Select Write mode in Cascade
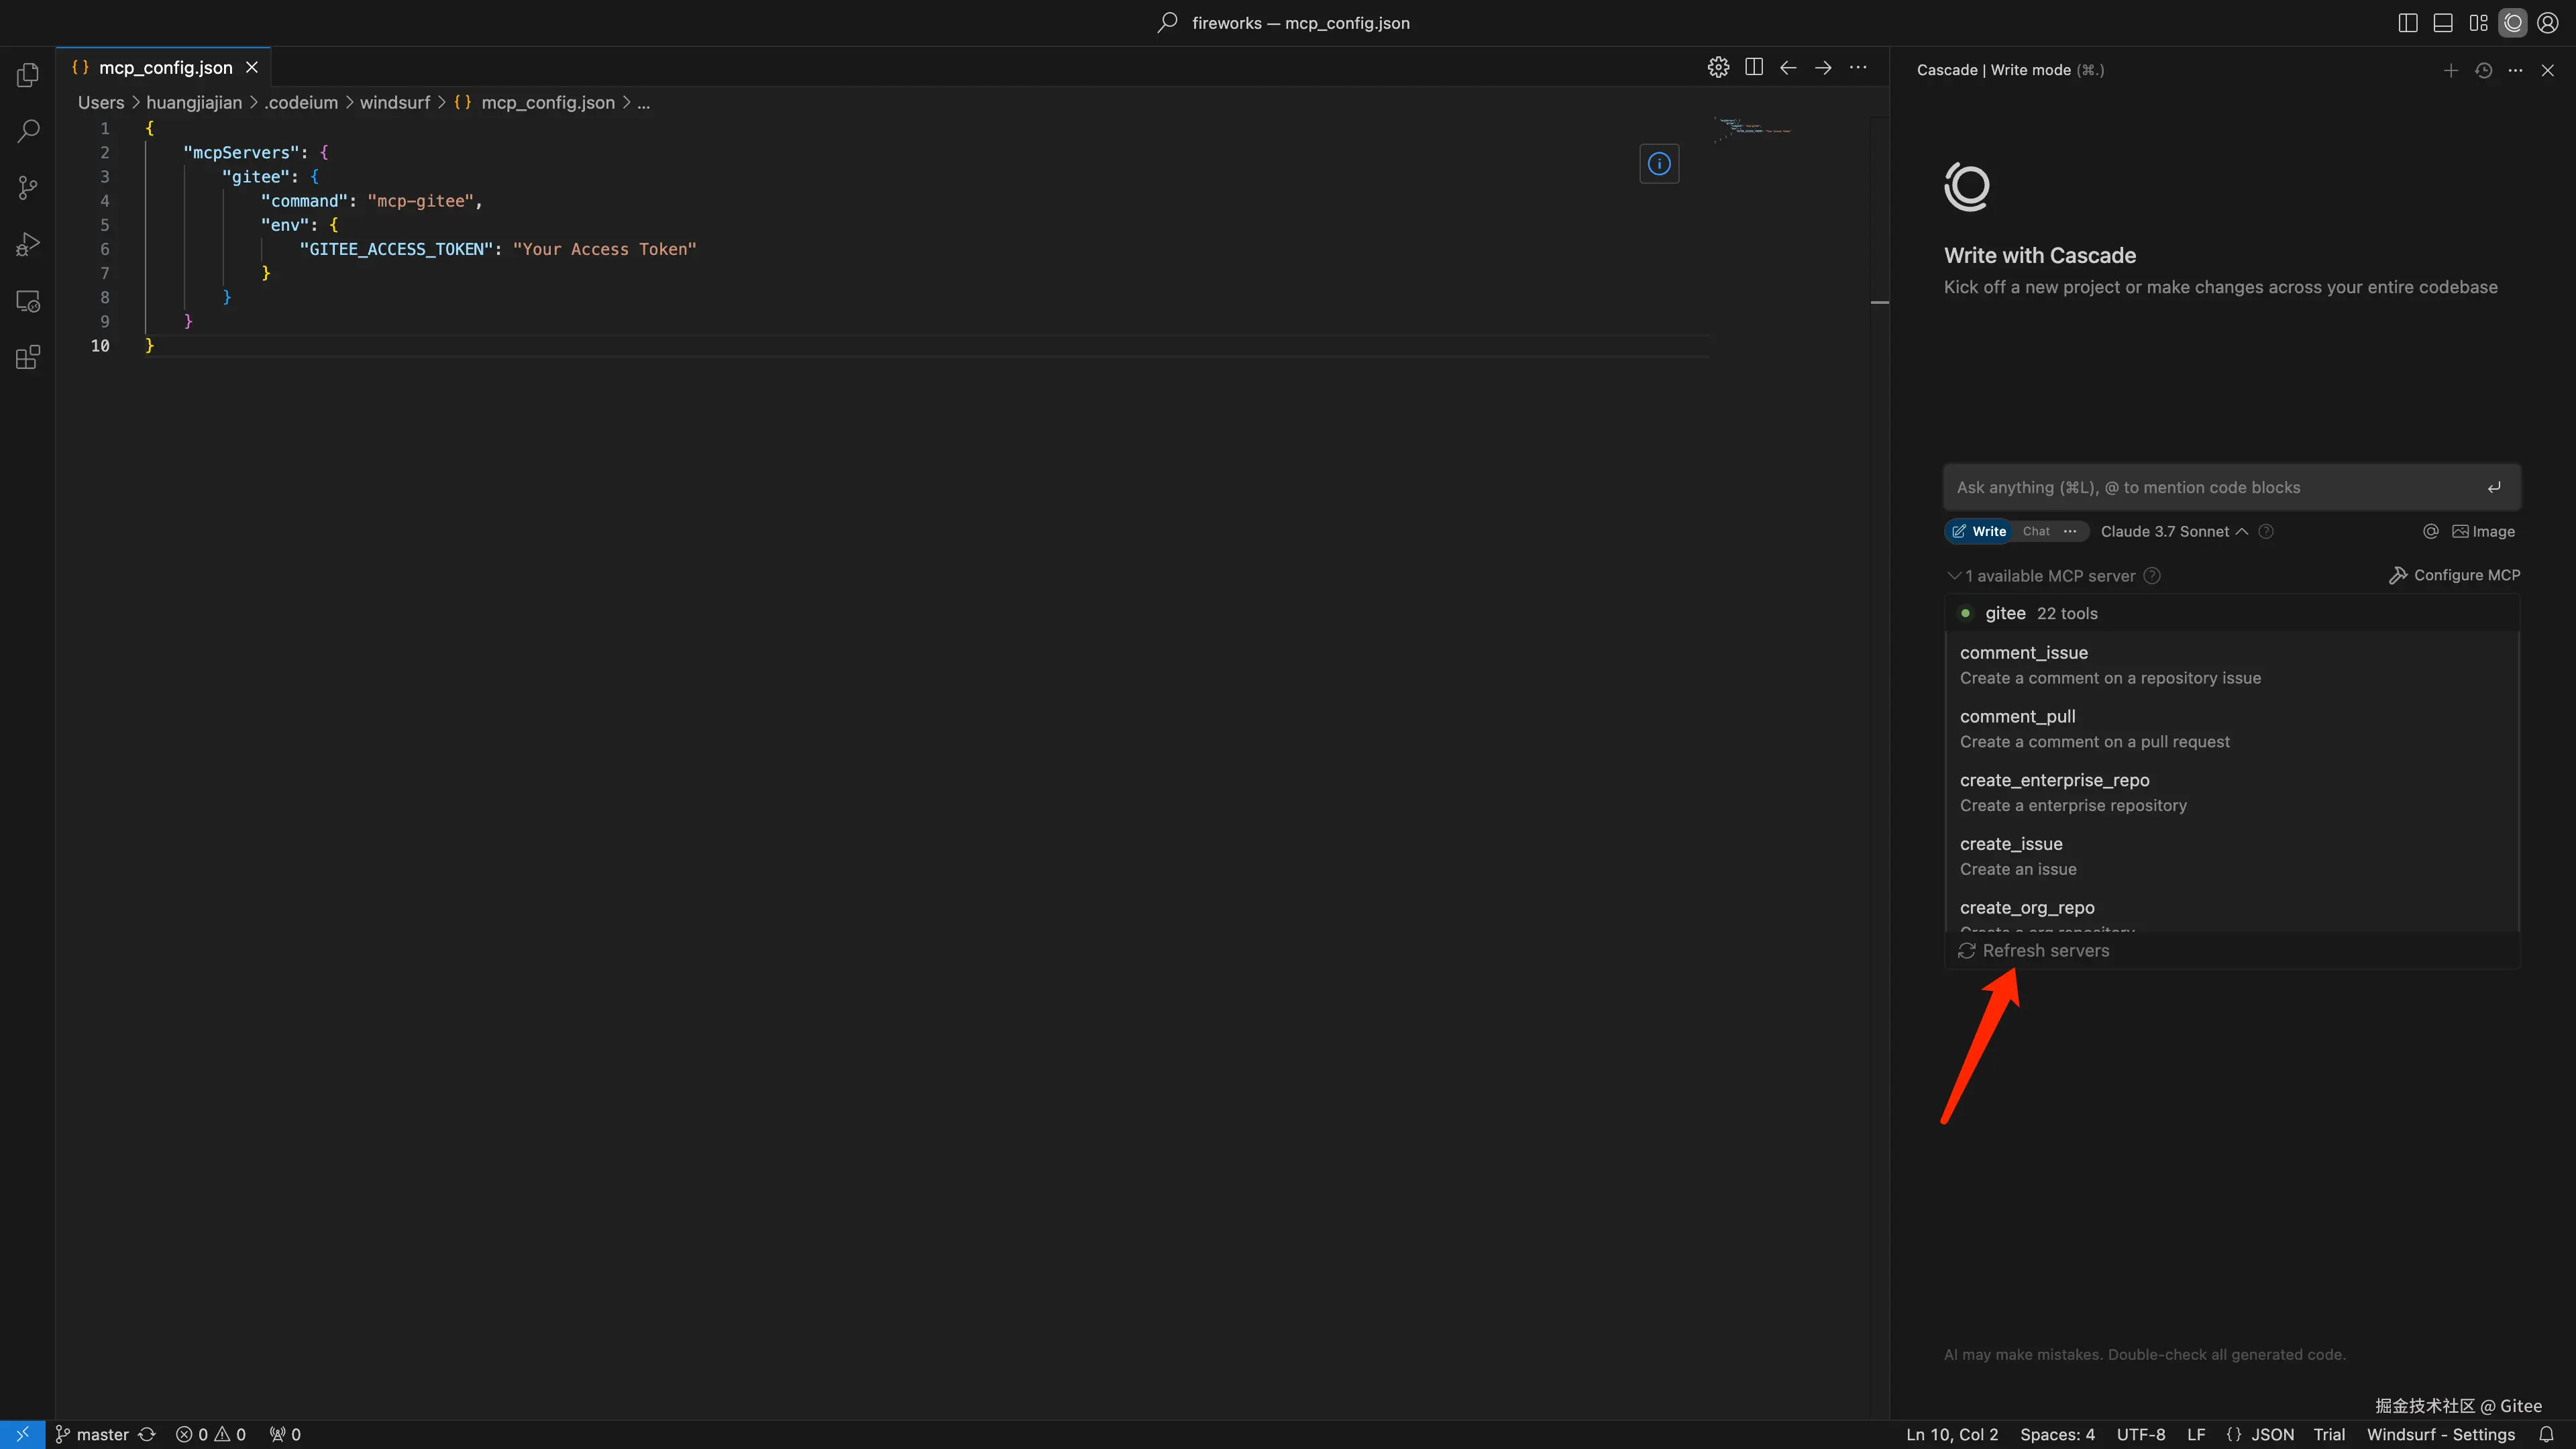The height and width of the screenshot is (1449, 2576). click(x=1979, y=531)
